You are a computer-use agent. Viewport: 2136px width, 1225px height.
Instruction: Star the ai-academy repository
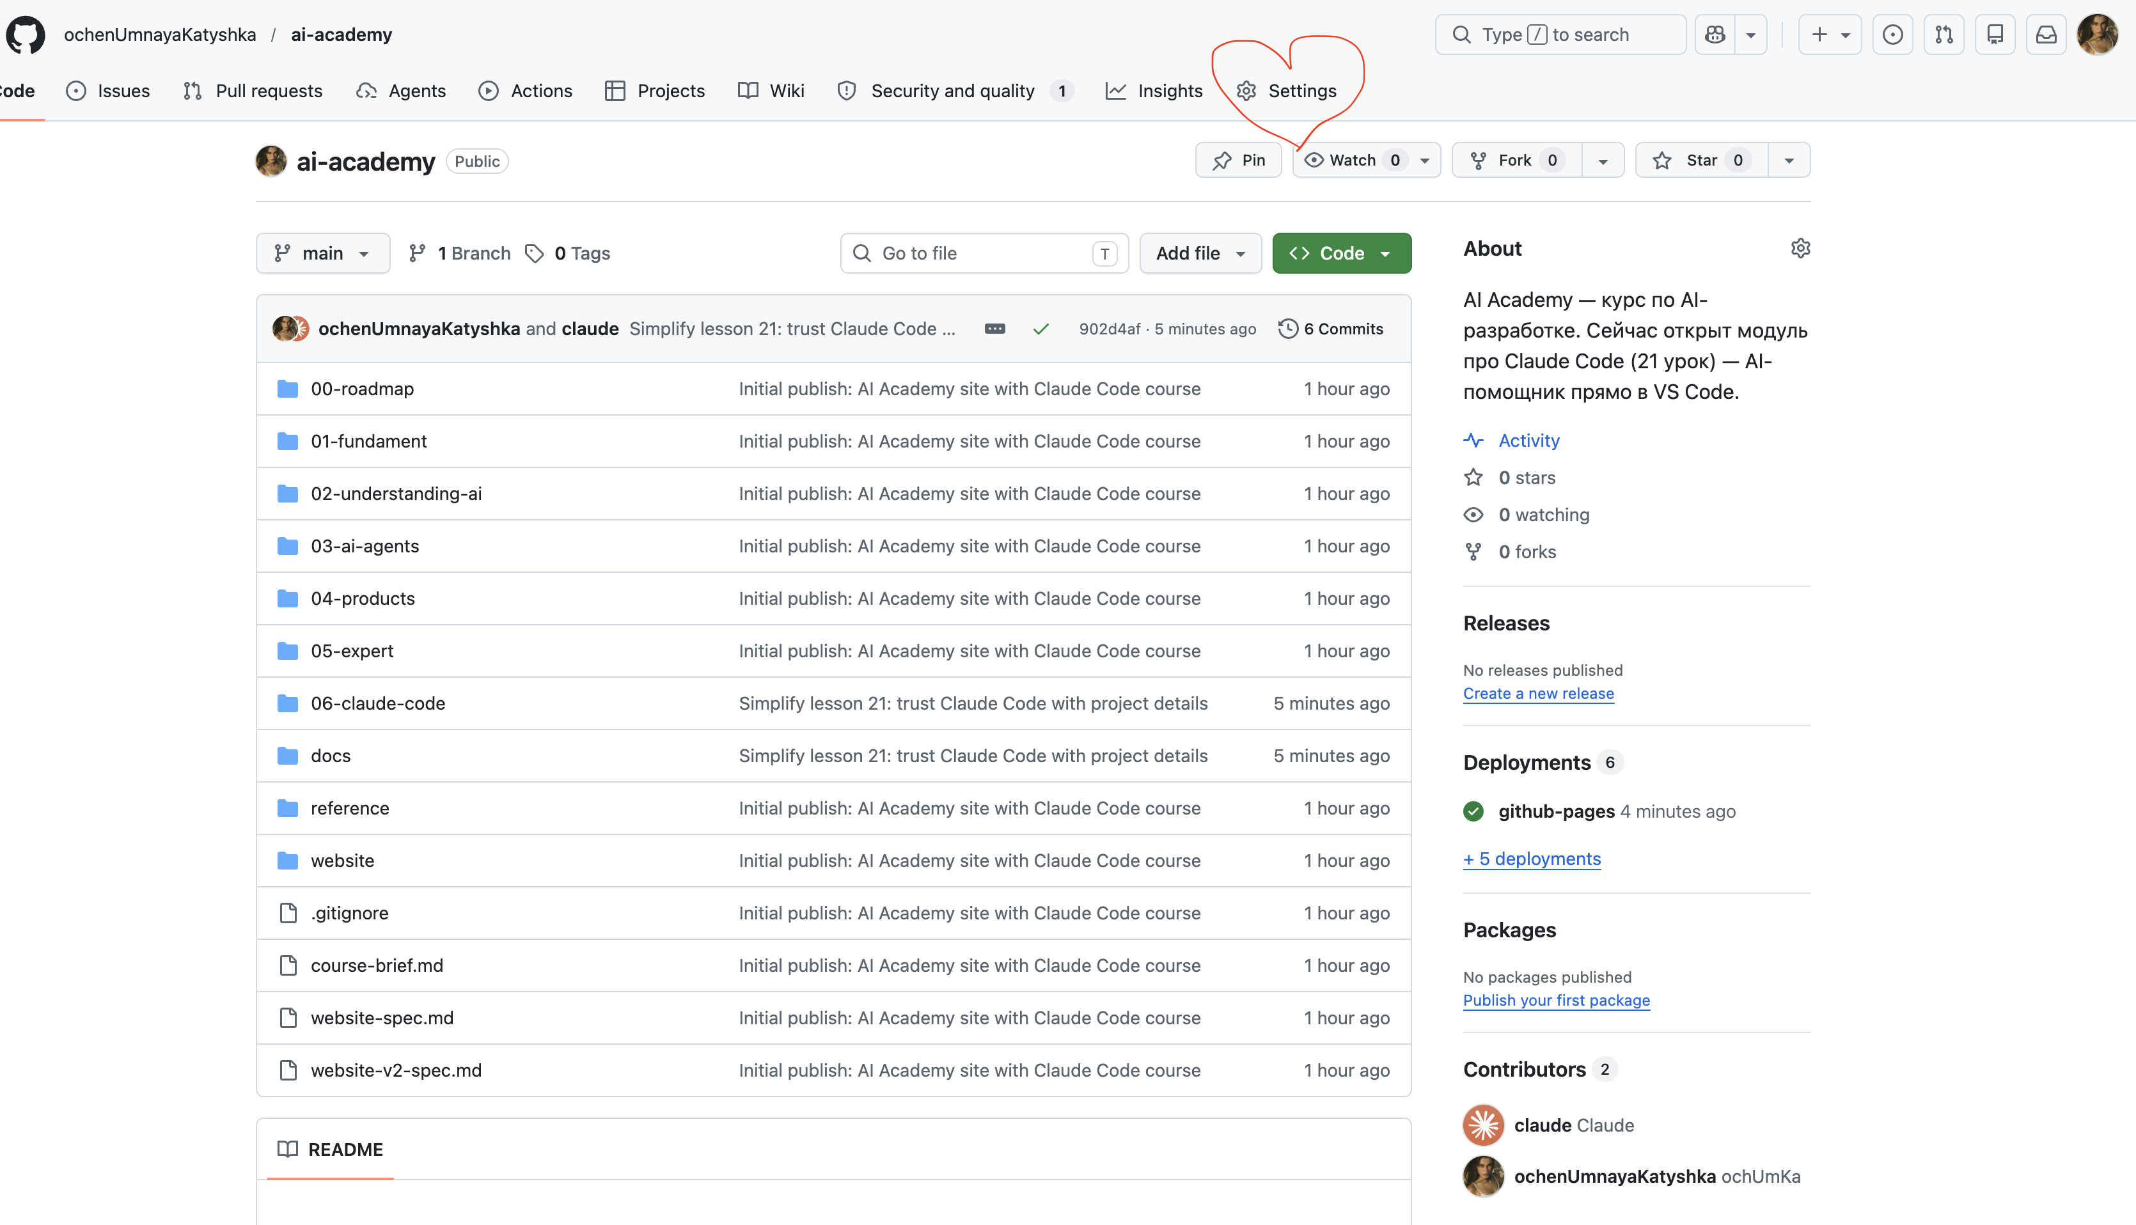point(1702,160)
